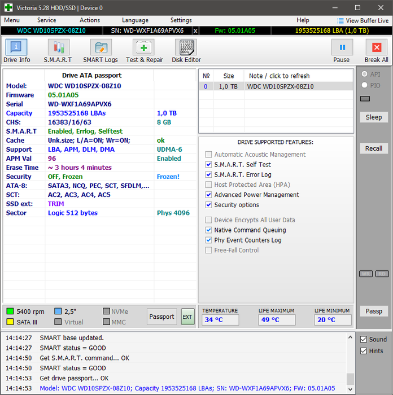Click the TRIM SSD ext value
393x395 pixels.
56,204
